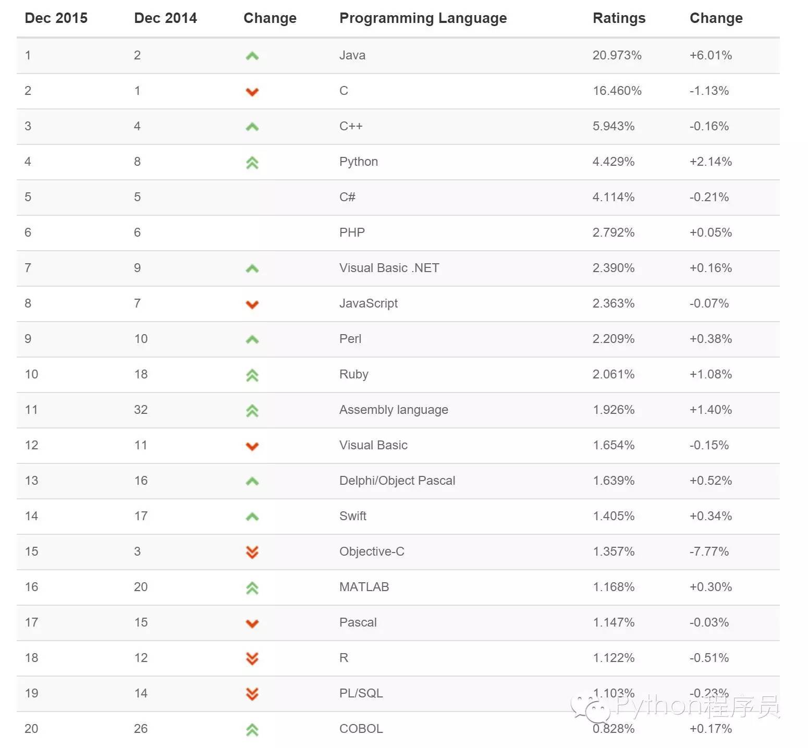
Task: Select the Programming Language column header
Action: click(423, 18)
